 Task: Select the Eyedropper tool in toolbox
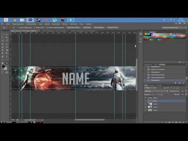(7, 41)
